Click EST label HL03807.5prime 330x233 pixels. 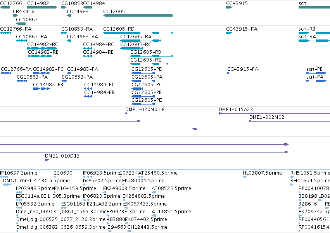262,173
